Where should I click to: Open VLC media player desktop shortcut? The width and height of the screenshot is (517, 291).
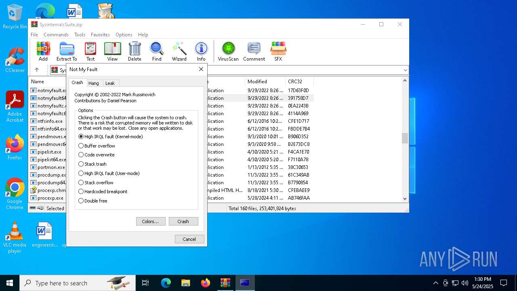(x=15, y=238)
